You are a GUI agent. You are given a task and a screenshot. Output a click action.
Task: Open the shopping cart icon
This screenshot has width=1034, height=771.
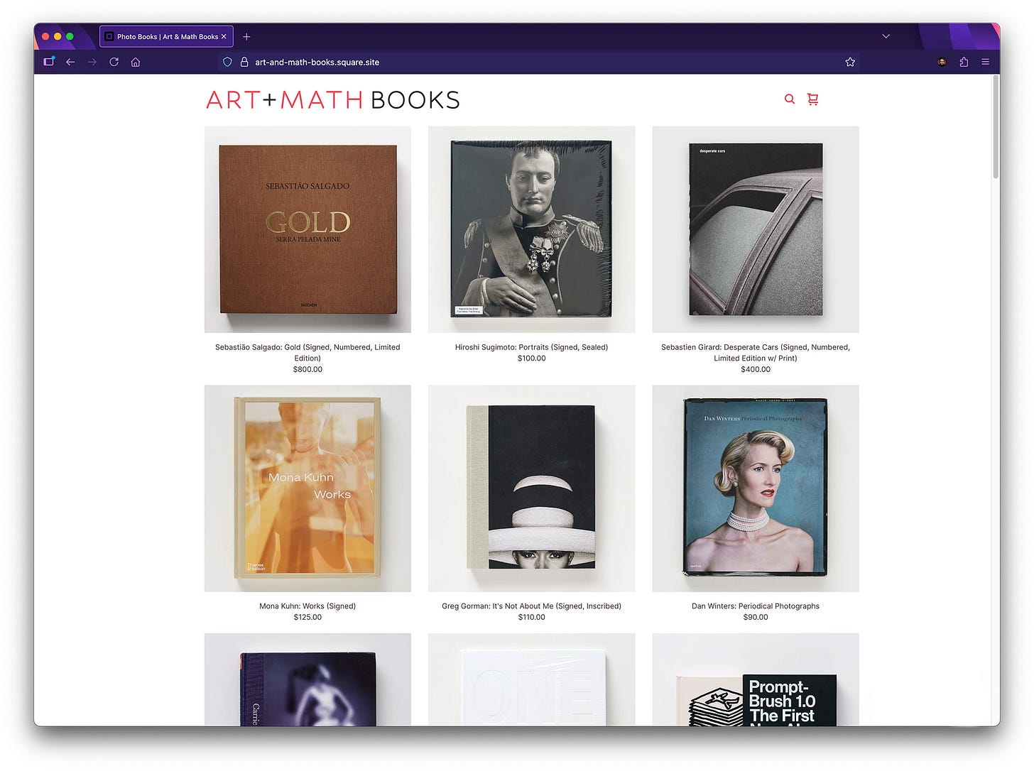tap(813, 99)
